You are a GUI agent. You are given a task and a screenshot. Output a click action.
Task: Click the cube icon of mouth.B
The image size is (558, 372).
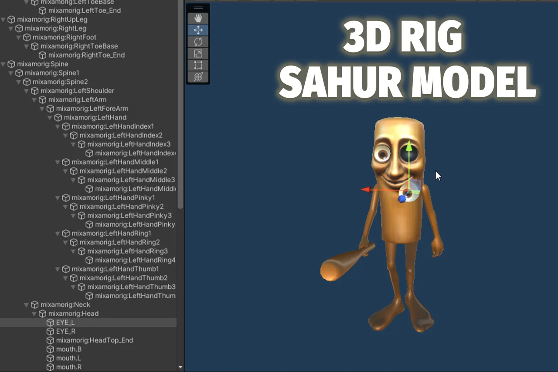(x=51, y=349)
